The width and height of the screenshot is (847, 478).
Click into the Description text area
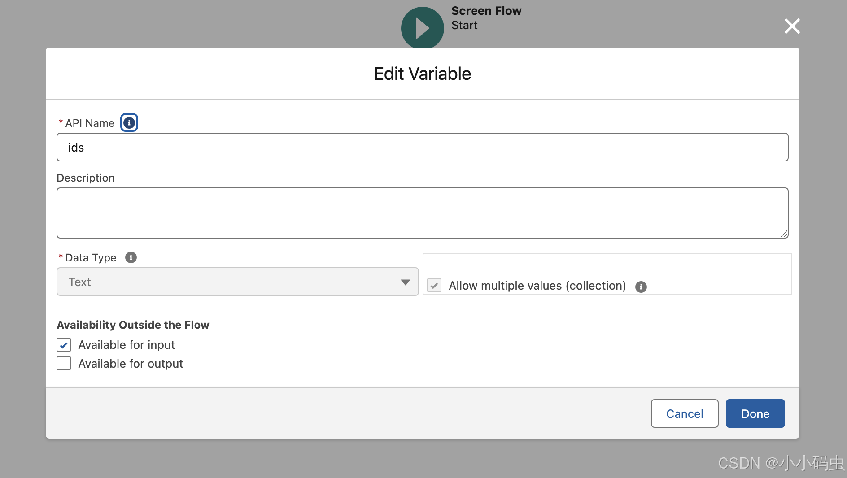point(422,213)
